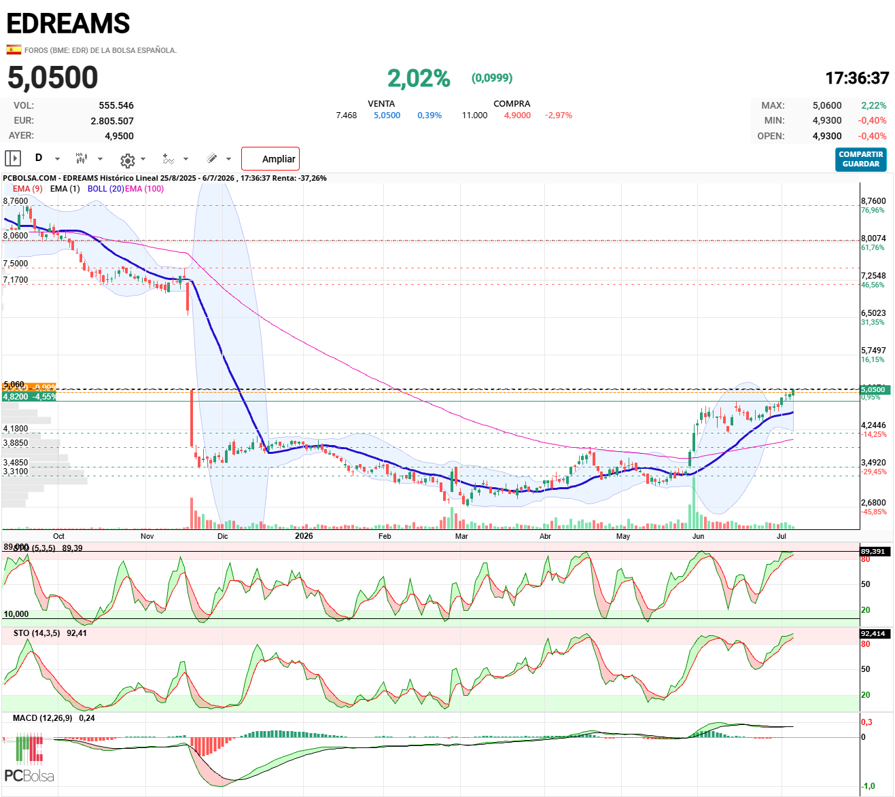
Task: Expand the indicators dropdown arrow
Action: [x=186, y=159]
